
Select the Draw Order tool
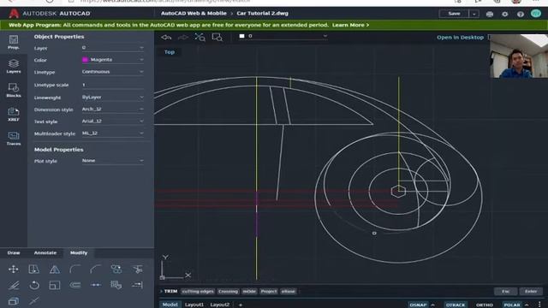(14, 300)
